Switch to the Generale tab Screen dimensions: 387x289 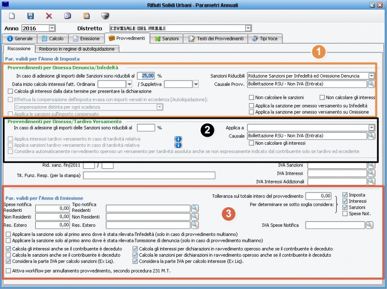20,39
